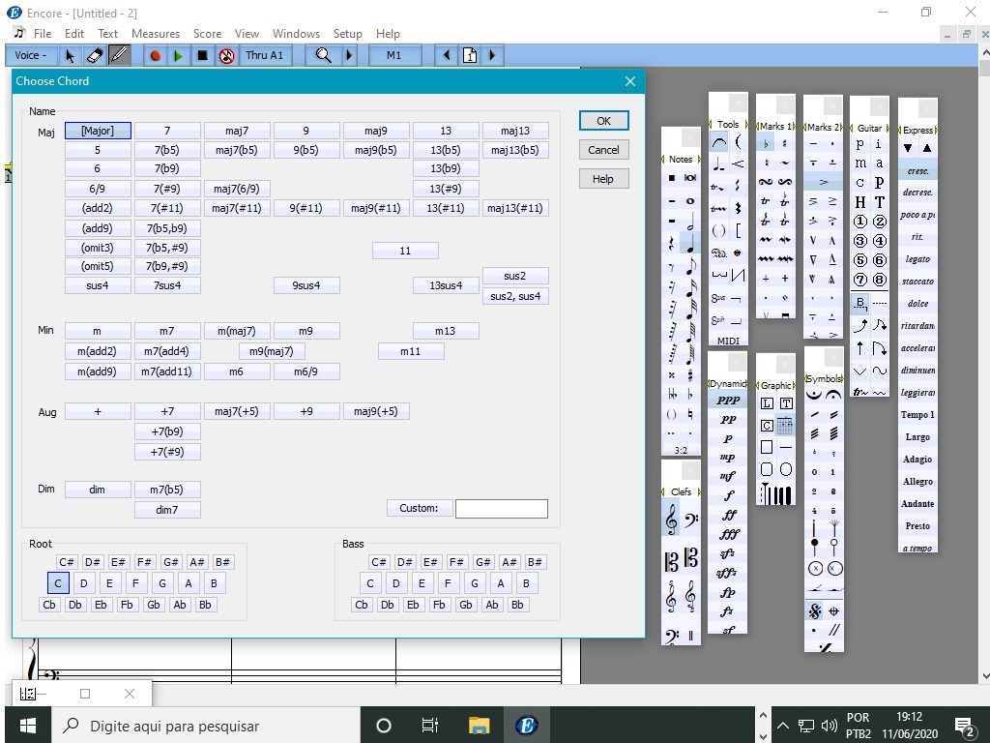
Task: Select fff dynamic in Dynamics palette
Action: [727, 534]
